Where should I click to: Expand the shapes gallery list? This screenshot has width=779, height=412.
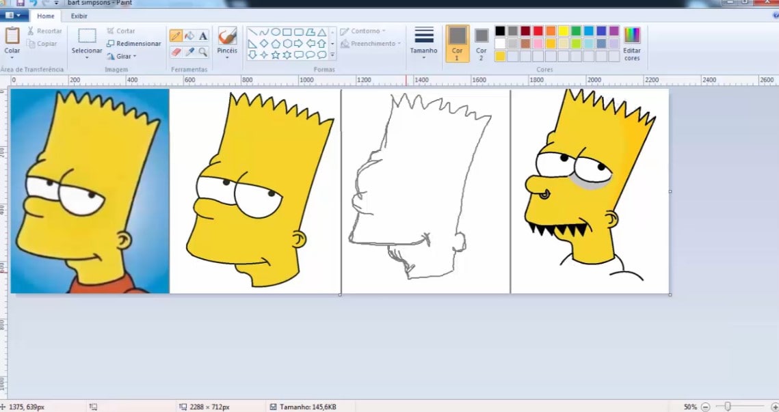click(x=332, y=55)
